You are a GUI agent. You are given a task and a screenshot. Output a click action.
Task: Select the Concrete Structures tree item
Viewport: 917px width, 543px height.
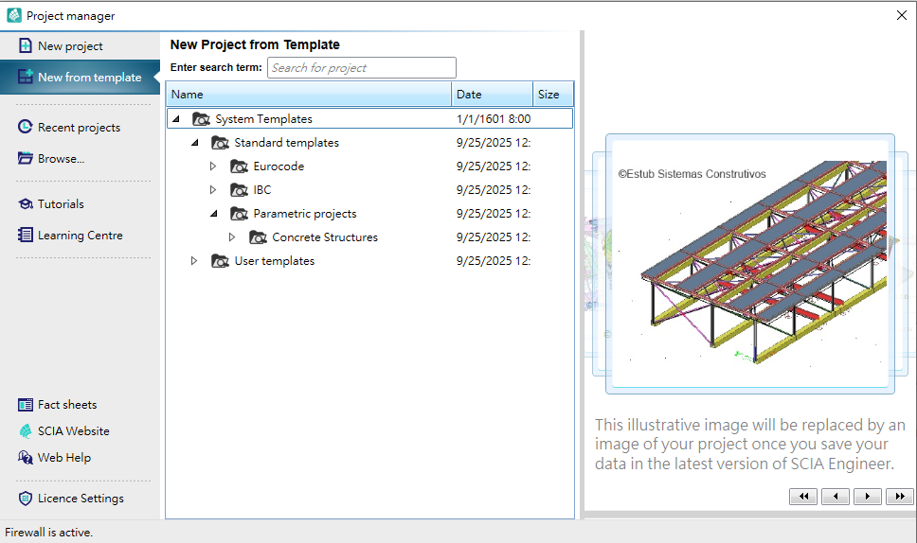[324, 237]
